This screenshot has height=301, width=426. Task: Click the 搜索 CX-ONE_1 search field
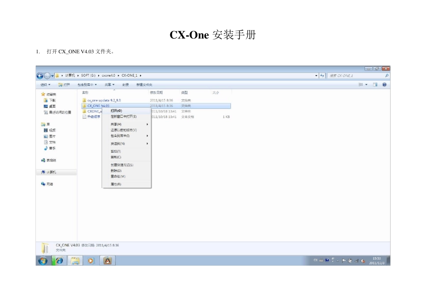click(358, 76)
